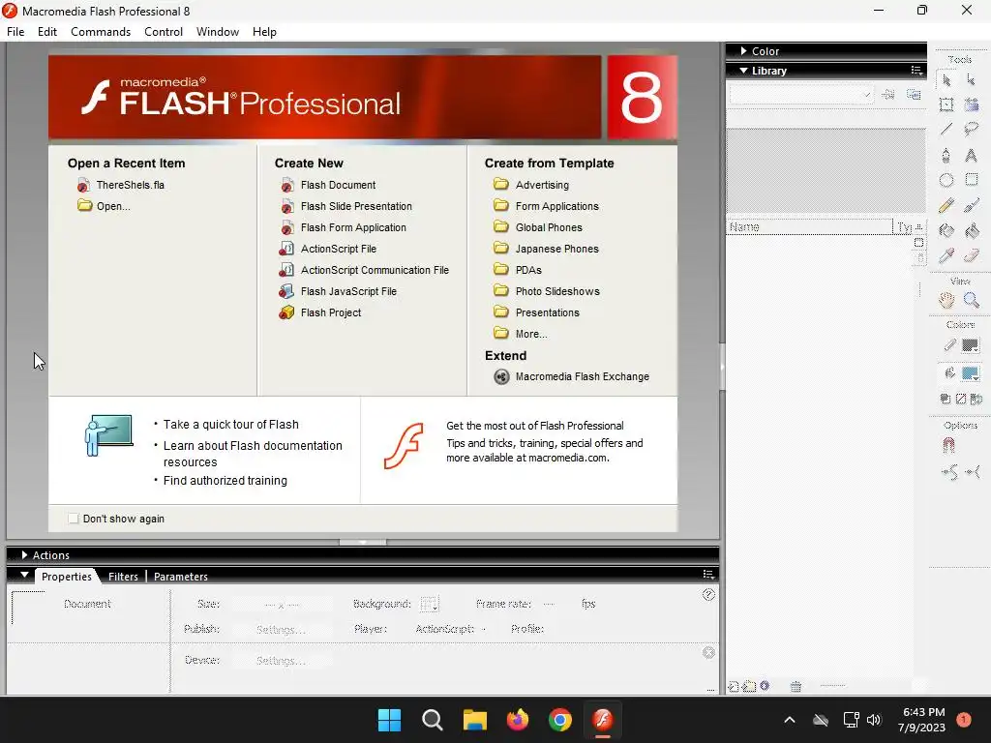Switch to the Parameters tab
991x743 pixels.
point(181,577)
